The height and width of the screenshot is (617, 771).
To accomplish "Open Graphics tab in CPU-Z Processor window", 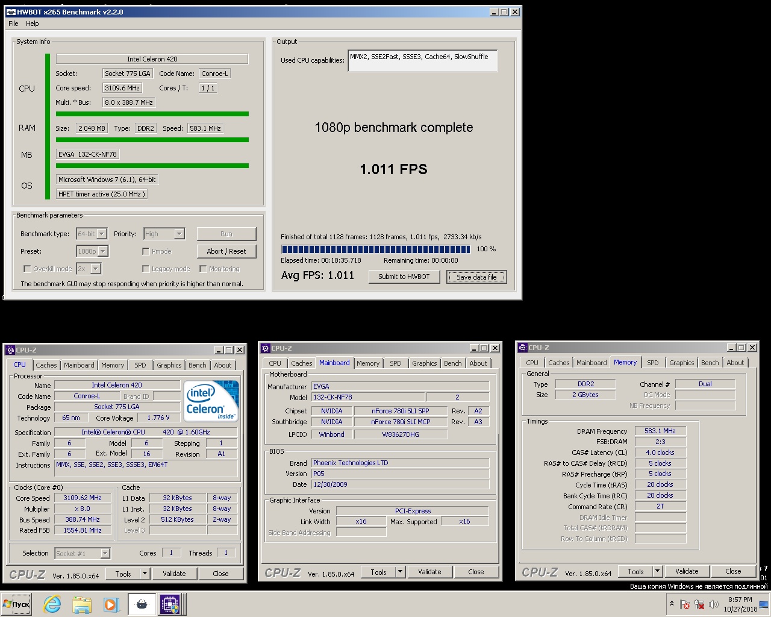I will (169, 365).
